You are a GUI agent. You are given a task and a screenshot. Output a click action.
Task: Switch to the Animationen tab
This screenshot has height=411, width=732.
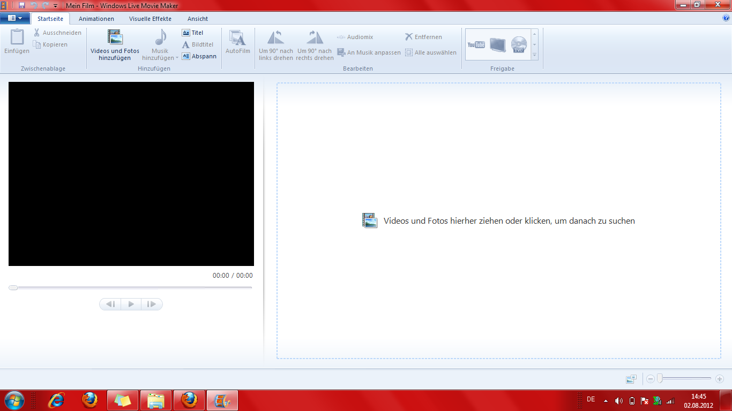click(96, 19)
